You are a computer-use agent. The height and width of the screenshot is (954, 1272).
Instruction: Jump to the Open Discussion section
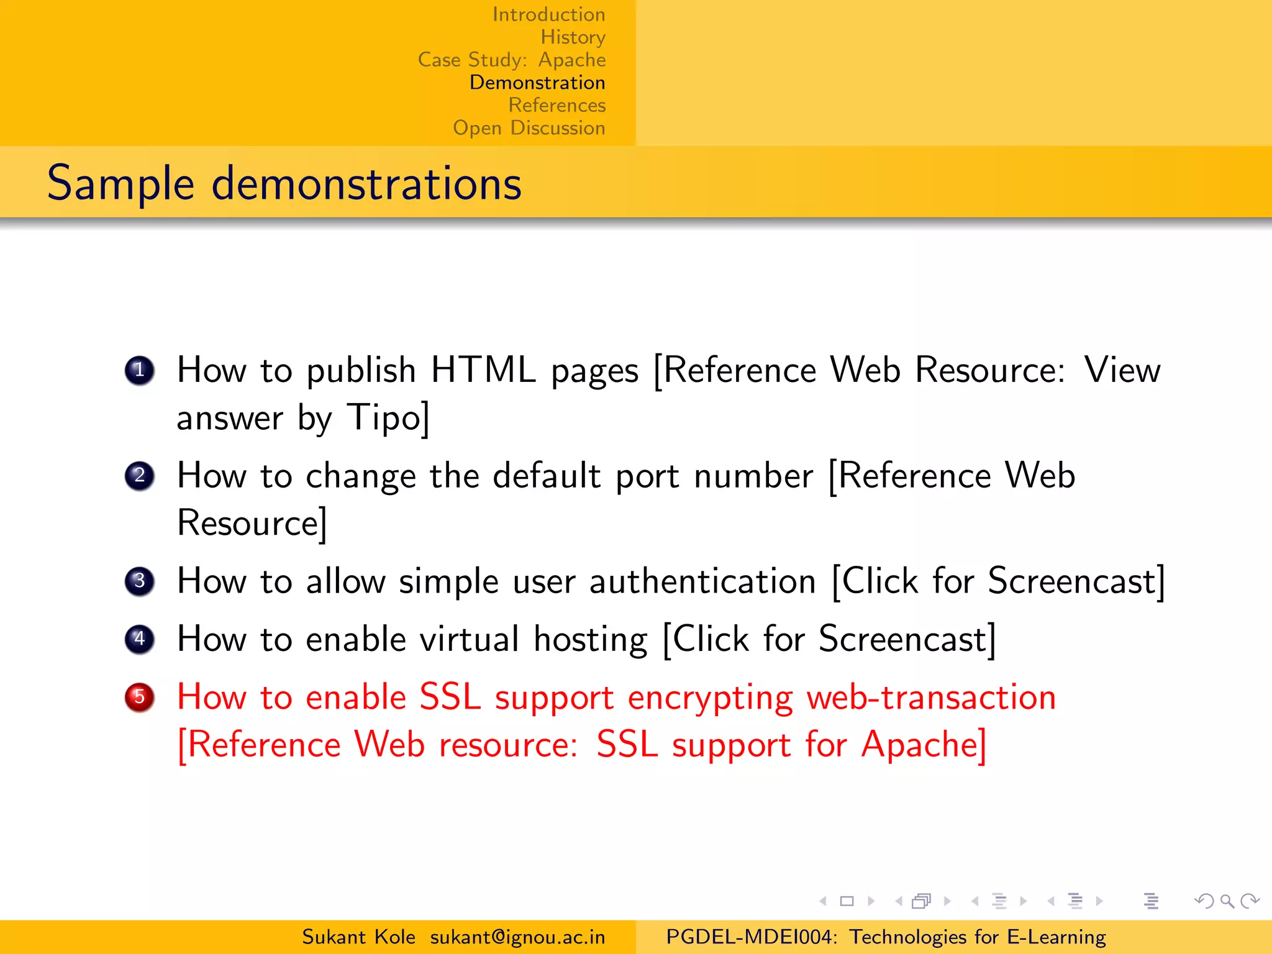[x=529, y=128]
